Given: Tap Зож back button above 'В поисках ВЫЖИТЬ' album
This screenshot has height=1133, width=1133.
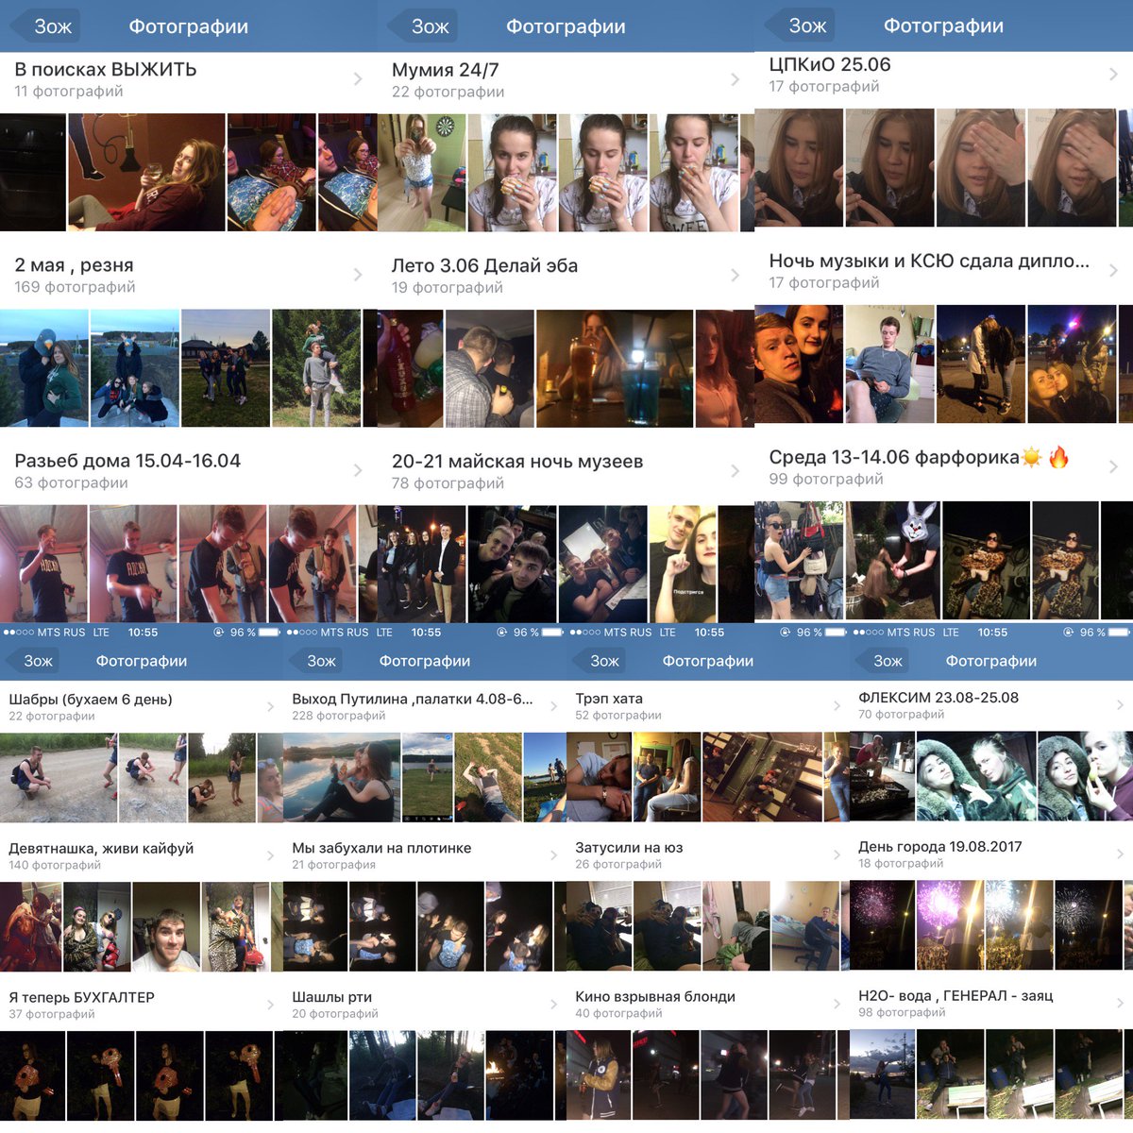Looking at the screenshot, I should pos(43,26).
